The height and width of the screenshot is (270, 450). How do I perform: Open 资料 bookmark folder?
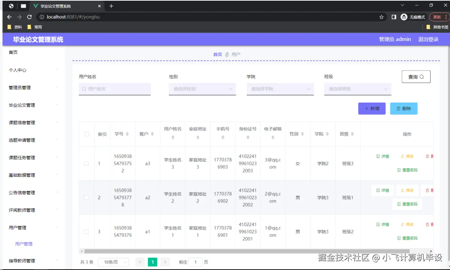tap(15, 27)
